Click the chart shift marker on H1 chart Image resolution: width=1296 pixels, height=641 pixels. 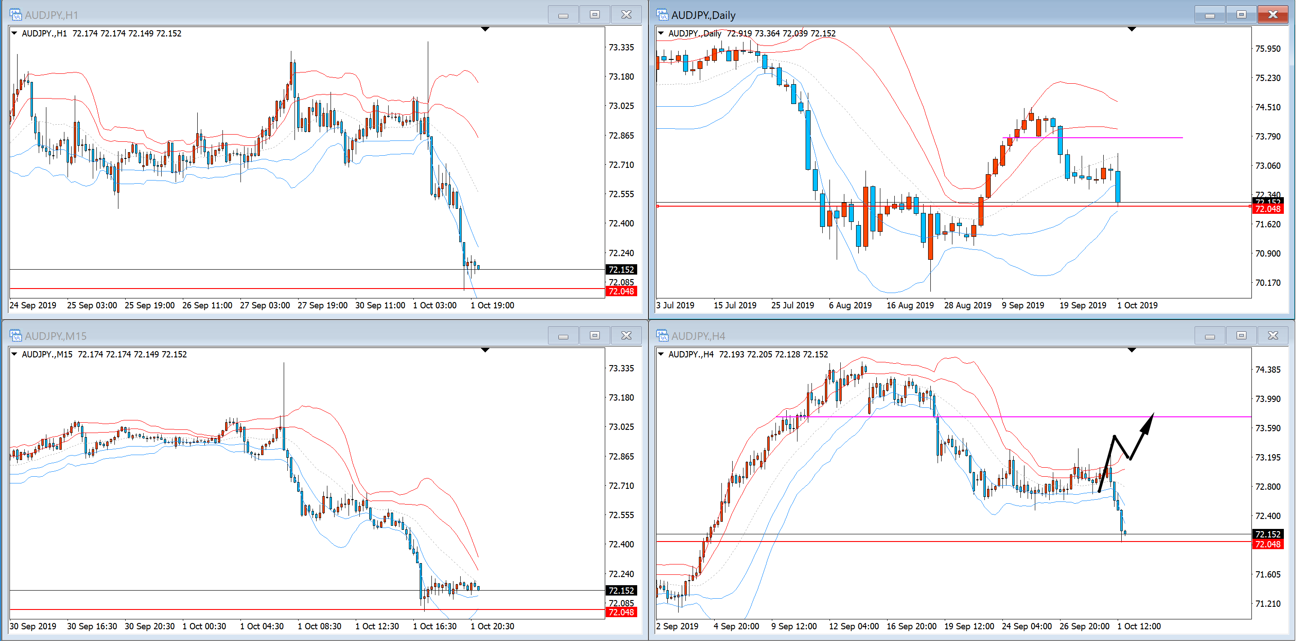(485, 29)
